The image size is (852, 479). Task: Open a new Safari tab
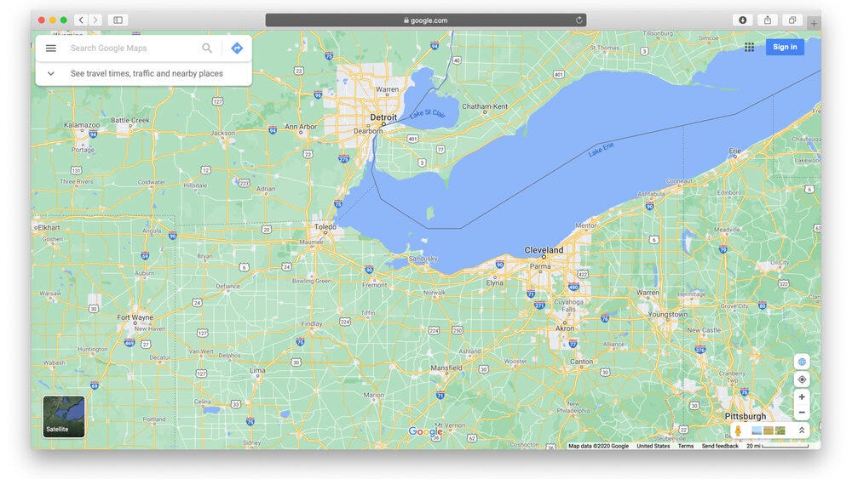(814, 23)
